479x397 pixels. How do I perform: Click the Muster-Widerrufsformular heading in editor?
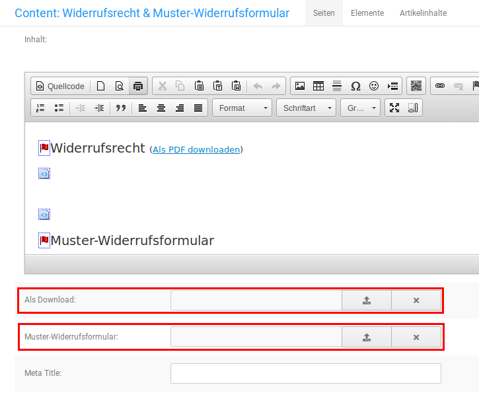tap(132, 240)
